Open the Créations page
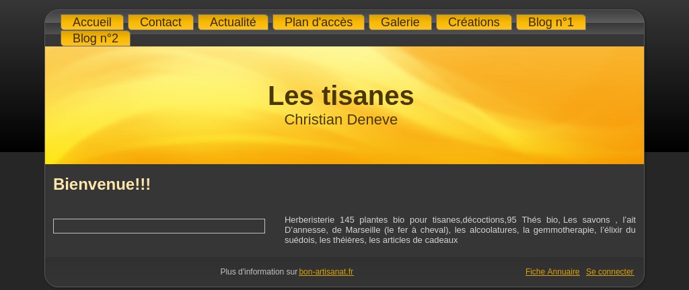 coord(474,22)
